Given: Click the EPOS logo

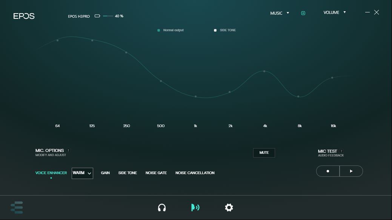Looking at the screenshot, I should (x=24, y=16).
